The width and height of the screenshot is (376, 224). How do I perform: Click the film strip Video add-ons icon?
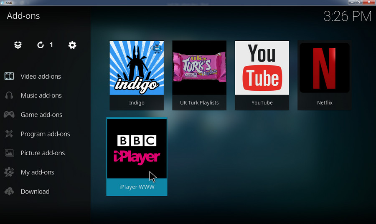click(x=9, y=76)
